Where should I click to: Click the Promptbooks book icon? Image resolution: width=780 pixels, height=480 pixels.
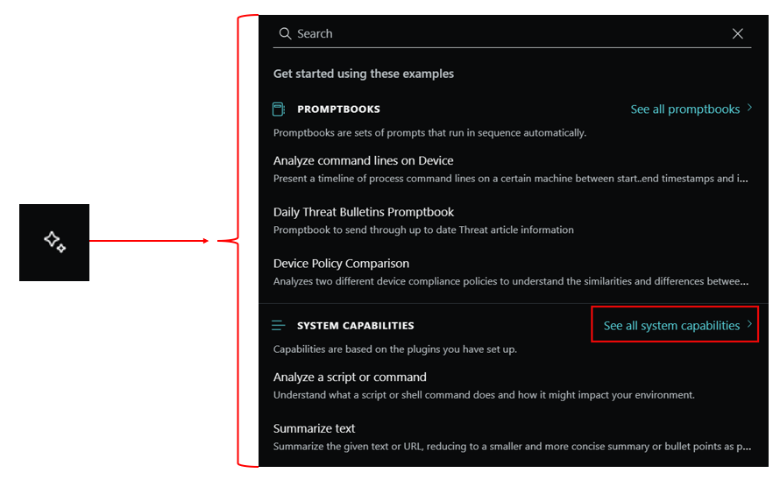point(279,109)
